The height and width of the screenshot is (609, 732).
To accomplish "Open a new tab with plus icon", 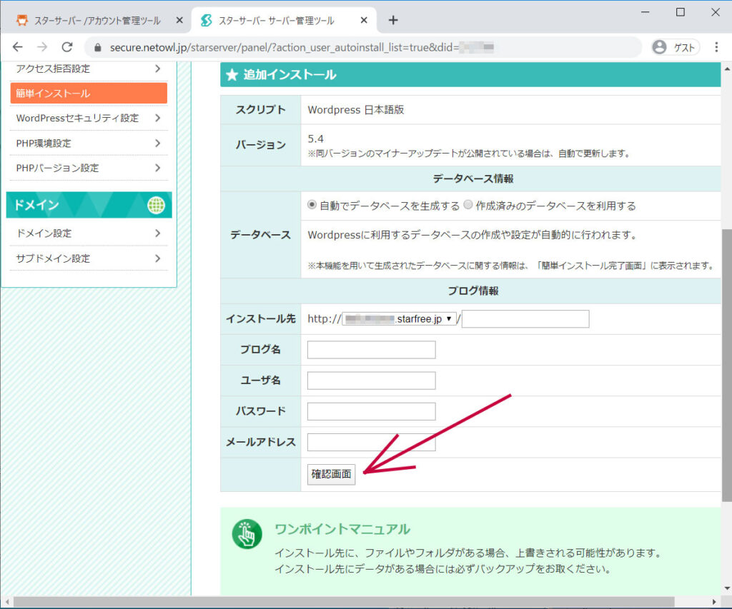I will 393,20.
